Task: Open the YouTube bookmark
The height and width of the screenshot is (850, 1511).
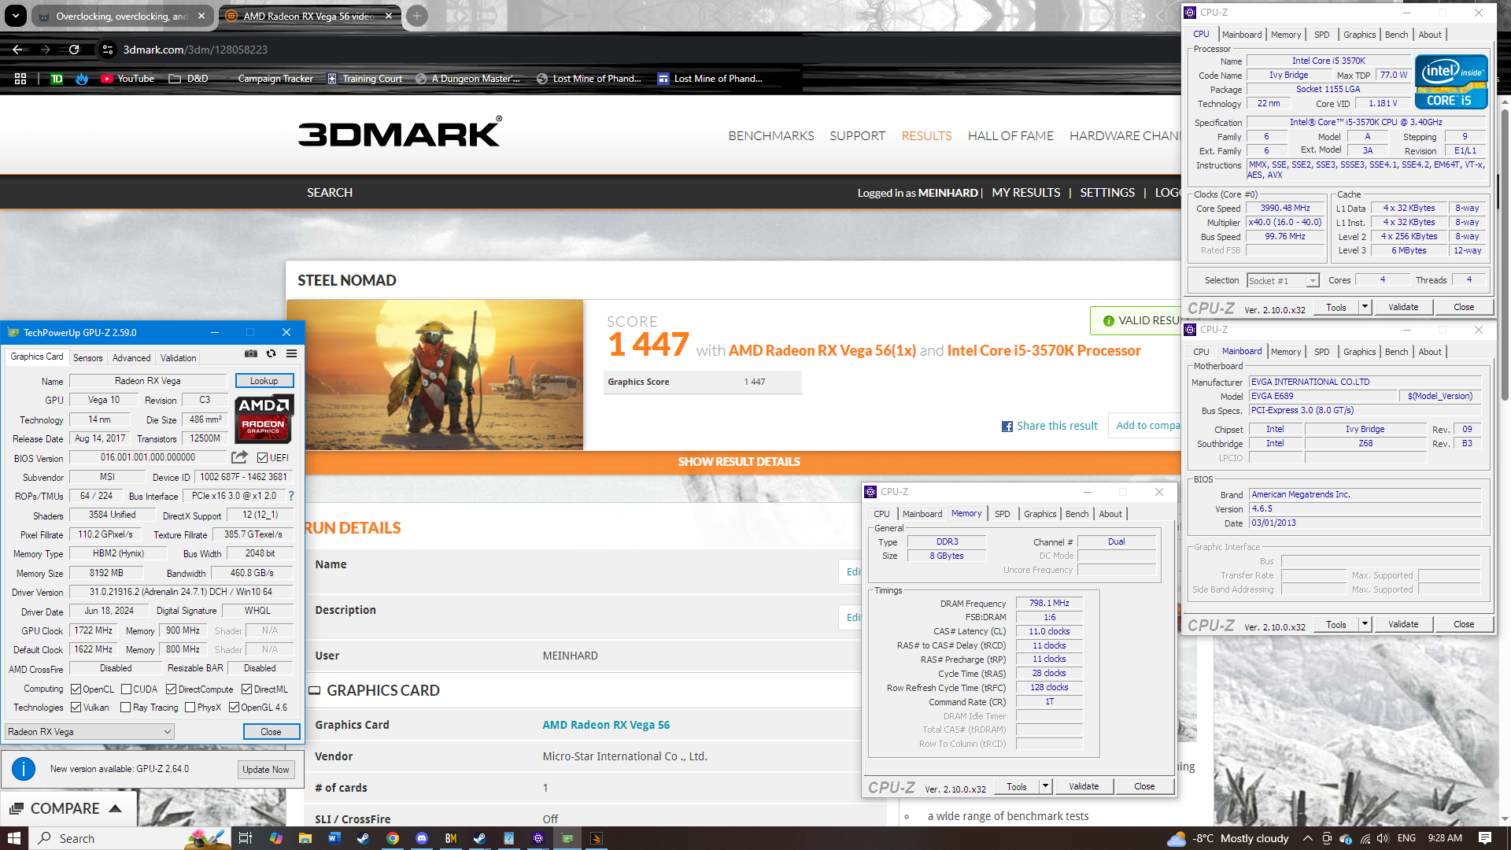Action: 127,79
